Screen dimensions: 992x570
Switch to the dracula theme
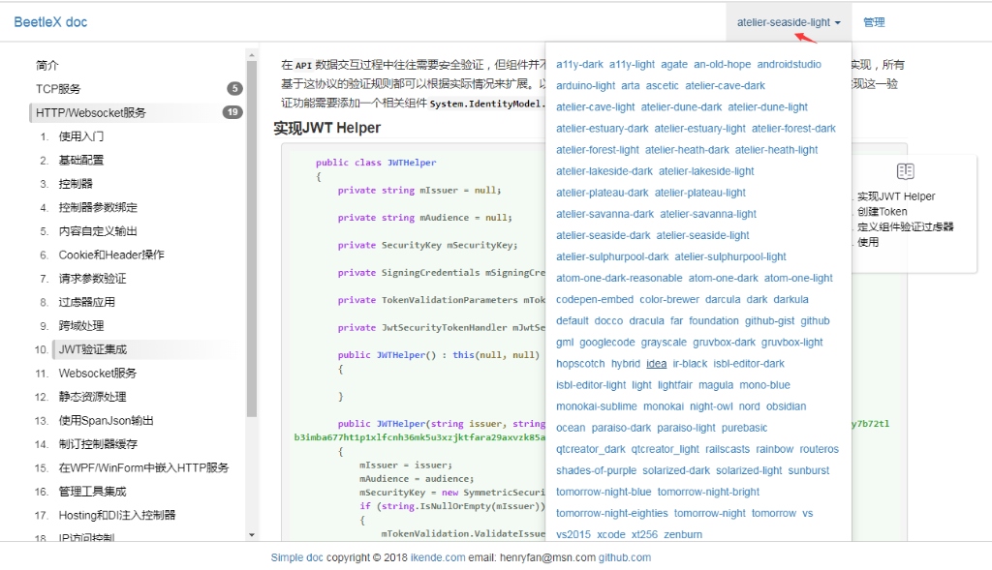coord(646,321)
